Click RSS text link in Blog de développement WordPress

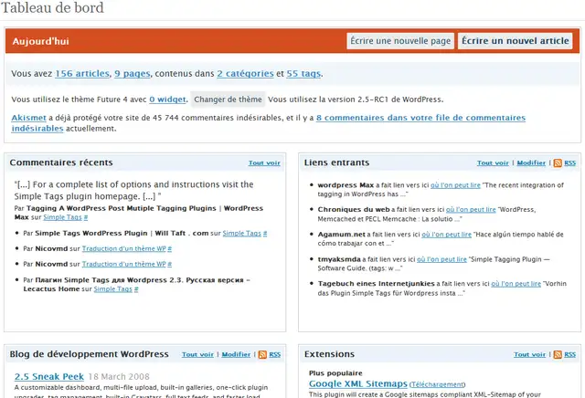(274, 354)
